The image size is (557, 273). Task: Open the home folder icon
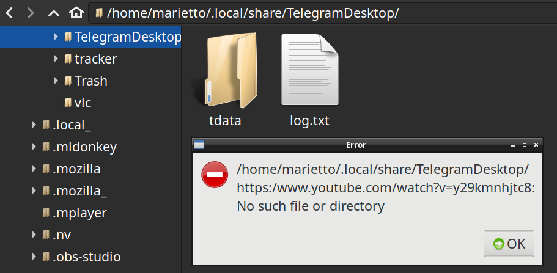pyautogui.click(x=76, y=13)
